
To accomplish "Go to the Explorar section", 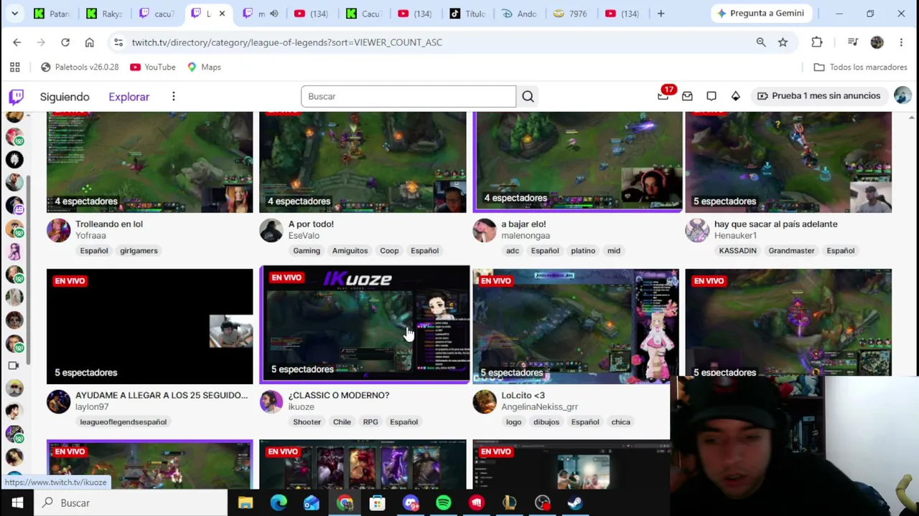I will (129, 97).
